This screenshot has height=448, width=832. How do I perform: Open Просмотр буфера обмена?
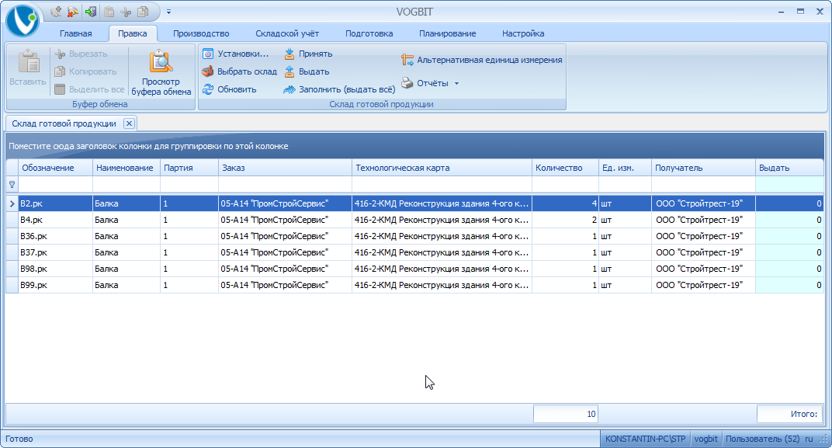coord(161,73)
